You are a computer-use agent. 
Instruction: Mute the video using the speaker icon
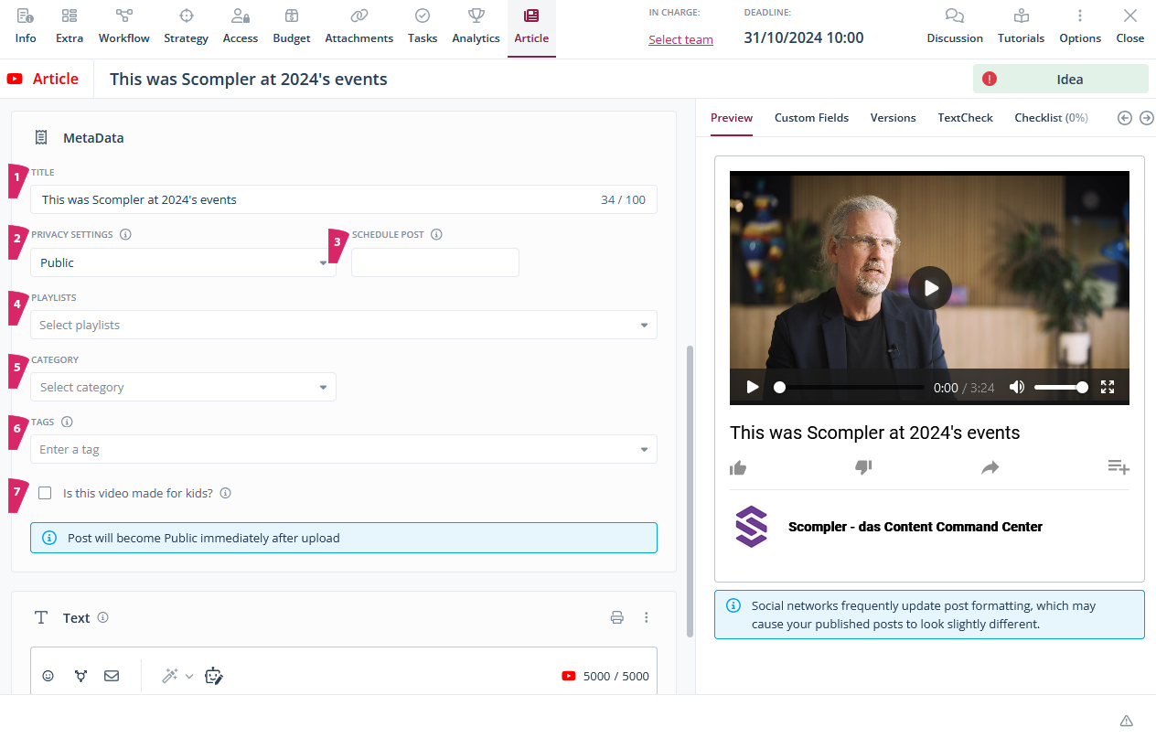click(1016, 387)
